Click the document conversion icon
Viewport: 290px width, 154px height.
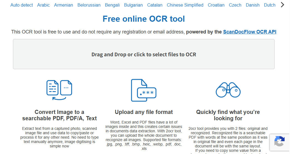[59, 90]
